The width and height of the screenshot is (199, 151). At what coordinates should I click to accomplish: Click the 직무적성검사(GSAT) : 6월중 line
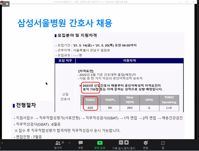(x=37, y=124)
